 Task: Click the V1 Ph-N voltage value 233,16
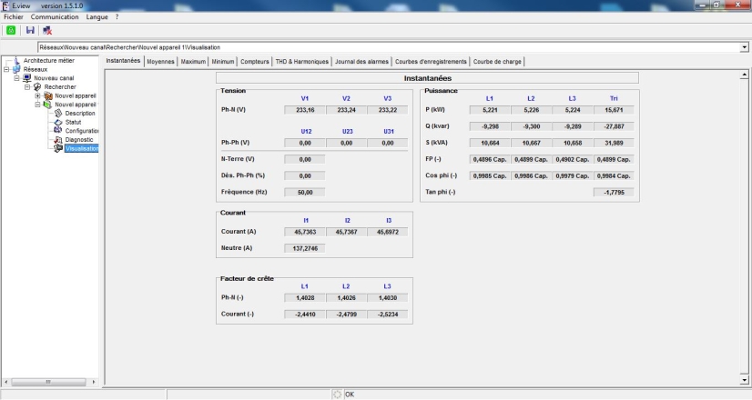tap(305, 110)
